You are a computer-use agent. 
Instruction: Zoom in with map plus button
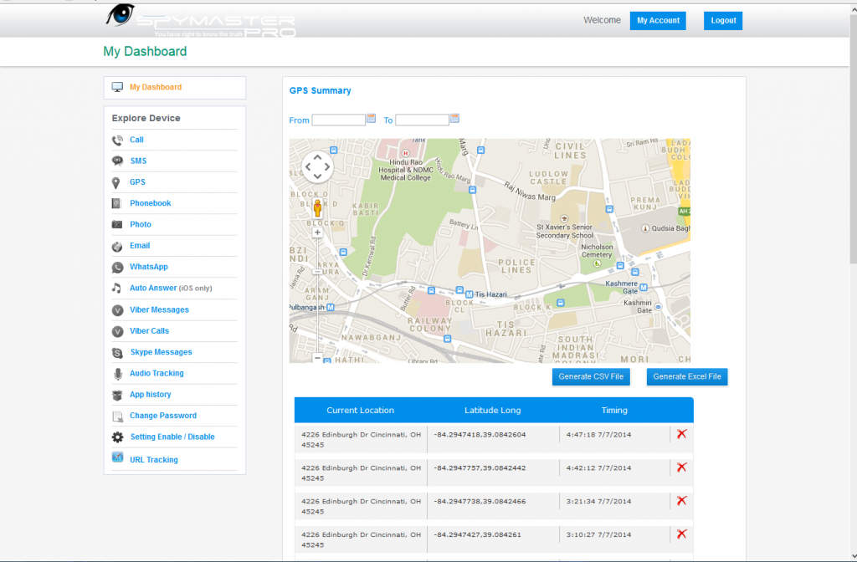(x=317, y=232)
